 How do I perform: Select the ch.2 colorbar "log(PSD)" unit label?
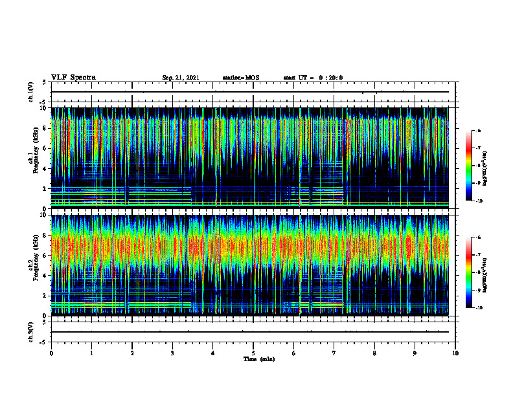tap(484, 276)
